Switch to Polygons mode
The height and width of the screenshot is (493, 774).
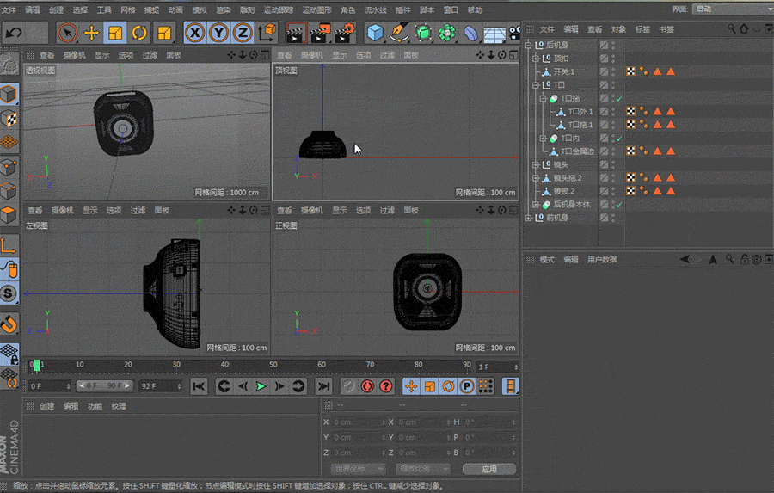(x=9, y=215)
